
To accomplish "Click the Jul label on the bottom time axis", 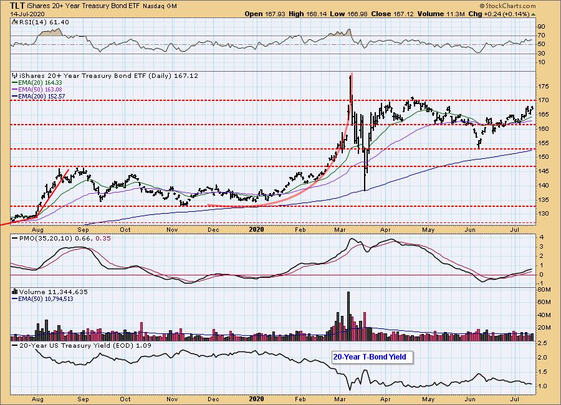I will pyautogui.click(x=515, y=399).
